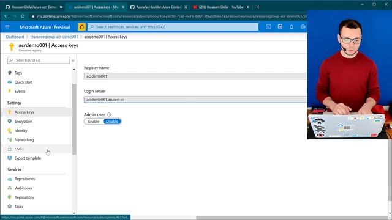Click the Admin user info icon
The width and height of the screenshot is (392, 220).
109,114
